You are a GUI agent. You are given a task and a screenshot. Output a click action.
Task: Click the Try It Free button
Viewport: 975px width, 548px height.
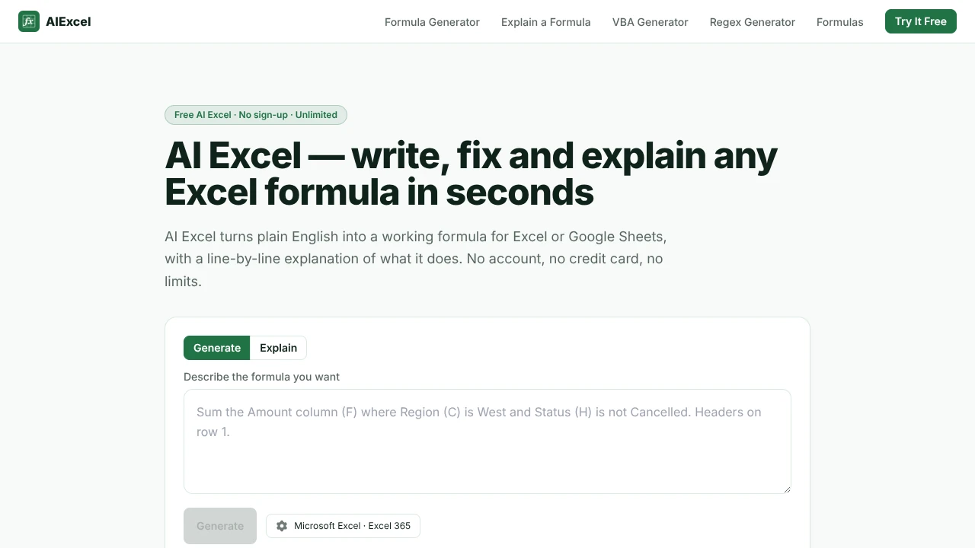click(921, 21)
